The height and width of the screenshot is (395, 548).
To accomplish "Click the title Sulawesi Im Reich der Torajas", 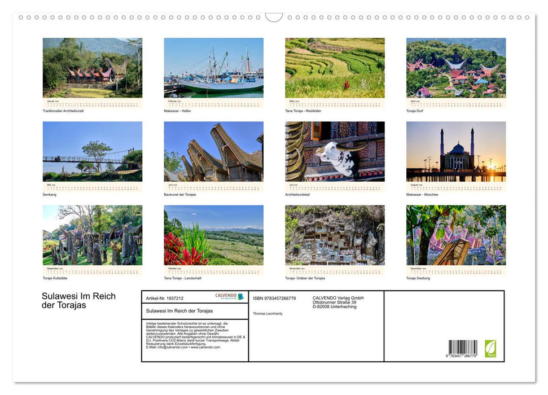I will point(77,301).
